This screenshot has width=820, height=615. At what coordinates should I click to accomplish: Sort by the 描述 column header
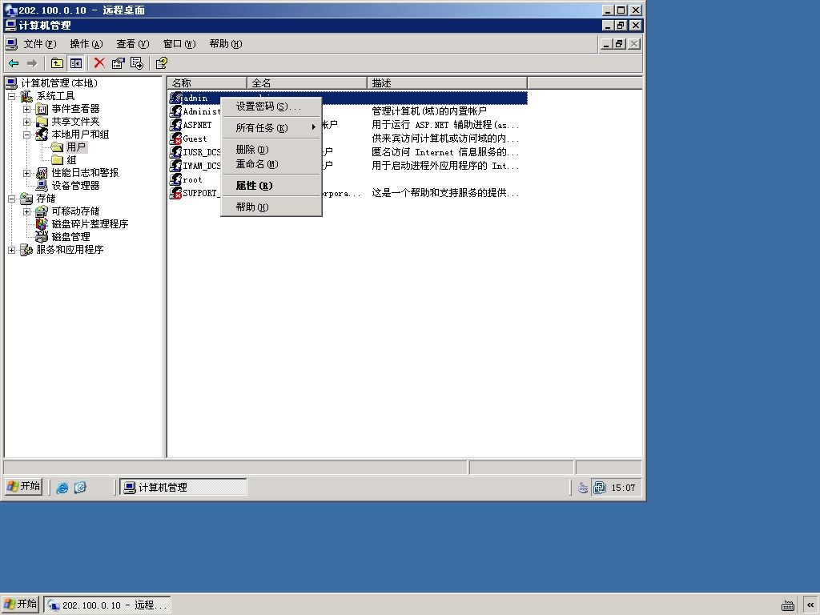[447, 83]
